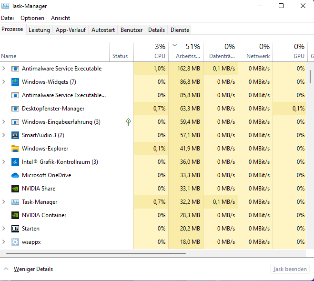Click the Microsoft OneDrive cloud icon

15,175
